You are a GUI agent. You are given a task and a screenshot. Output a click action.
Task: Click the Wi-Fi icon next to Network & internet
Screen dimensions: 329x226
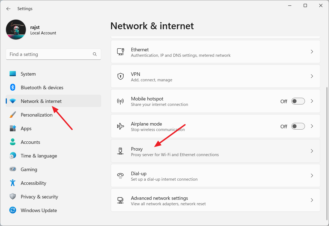pos(13,101)
